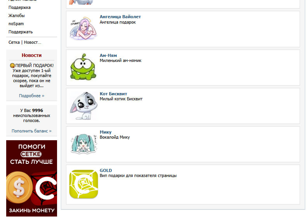Go to Поддержка in sidebar menu
307x220 pixels.
pos(19,7)
